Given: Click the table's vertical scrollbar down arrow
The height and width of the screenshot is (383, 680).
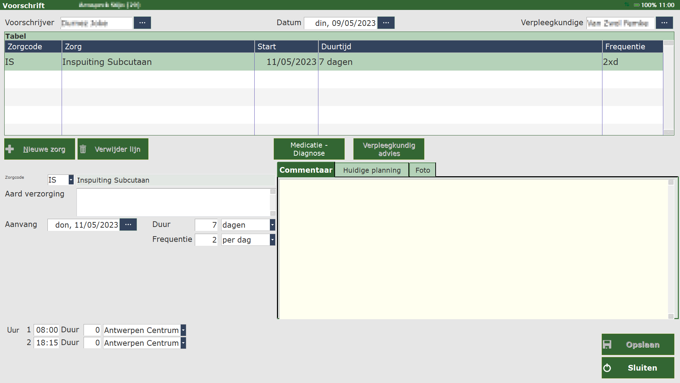Looking at the screenshot, I should pyautogui.click(x=668, y=132).
